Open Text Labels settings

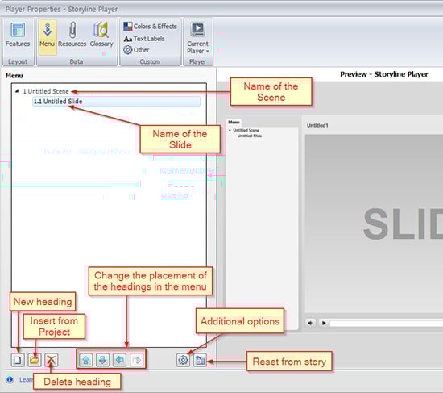click(144, 39)
